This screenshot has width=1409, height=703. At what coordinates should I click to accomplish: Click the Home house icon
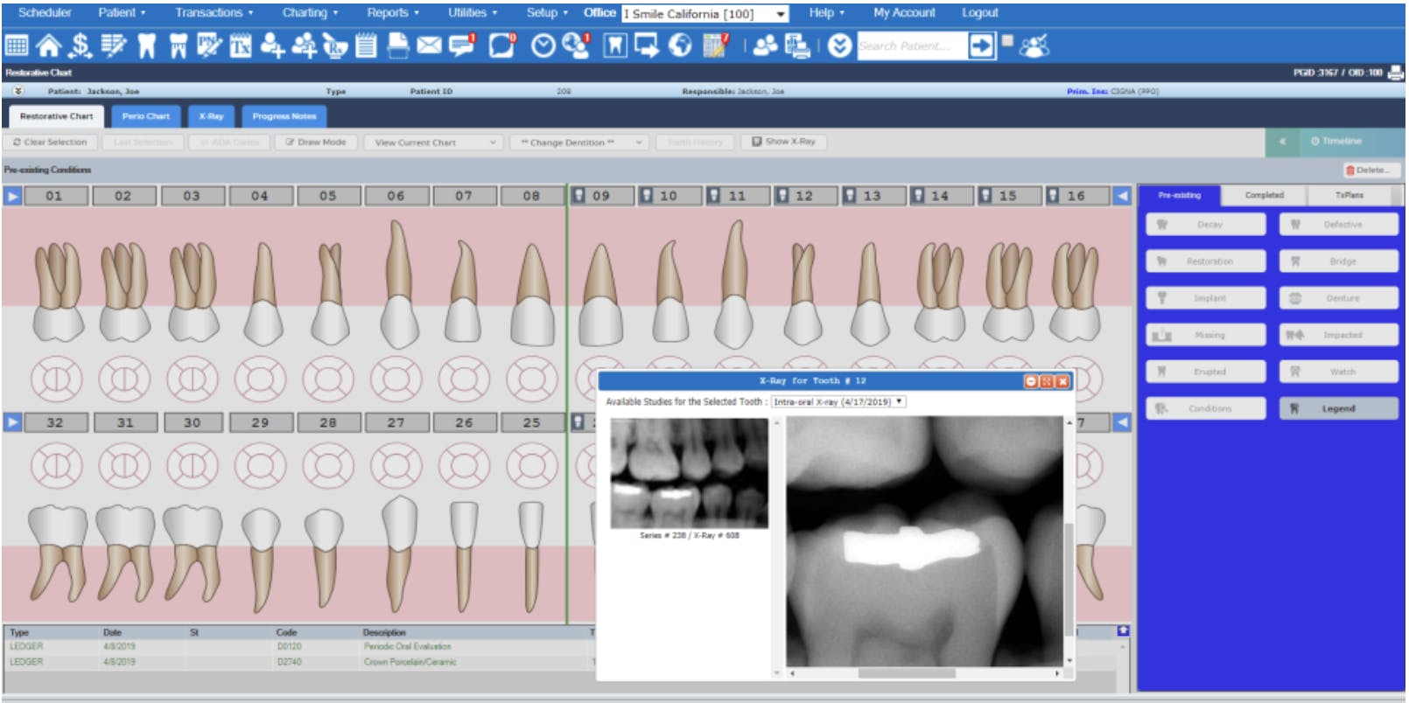coord(48,45)
